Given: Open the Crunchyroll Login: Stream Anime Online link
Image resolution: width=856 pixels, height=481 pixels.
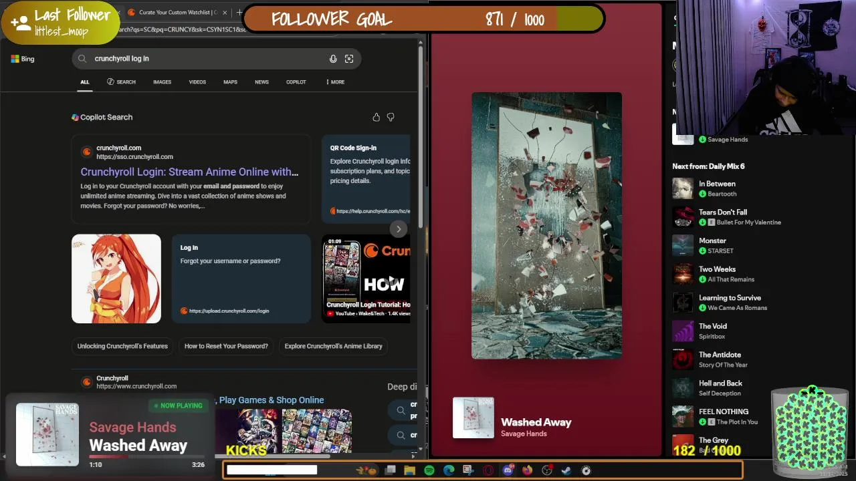Looking at the screenshot, I should [x=189, y=172].
